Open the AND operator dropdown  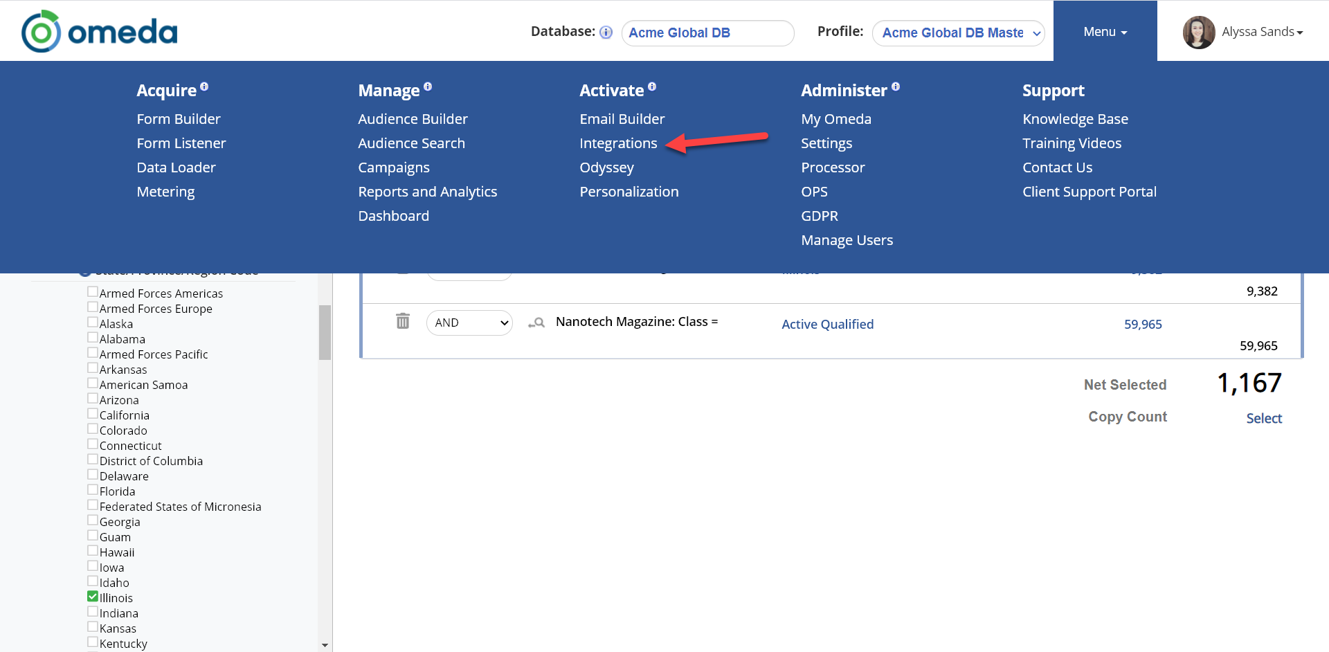(469, 323)
